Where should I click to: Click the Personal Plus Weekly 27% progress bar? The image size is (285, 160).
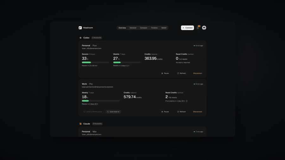click(x=127, y=62)
